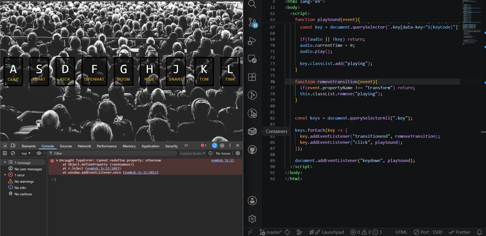Clear console using the clear icon
The image size is (486, 236).
click(x=13, y=153)
